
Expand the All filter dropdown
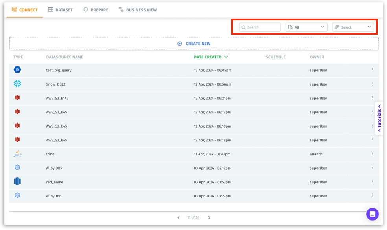click(306, 27)
